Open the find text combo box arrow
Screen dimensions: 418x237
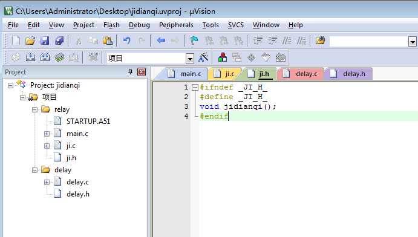413,42
